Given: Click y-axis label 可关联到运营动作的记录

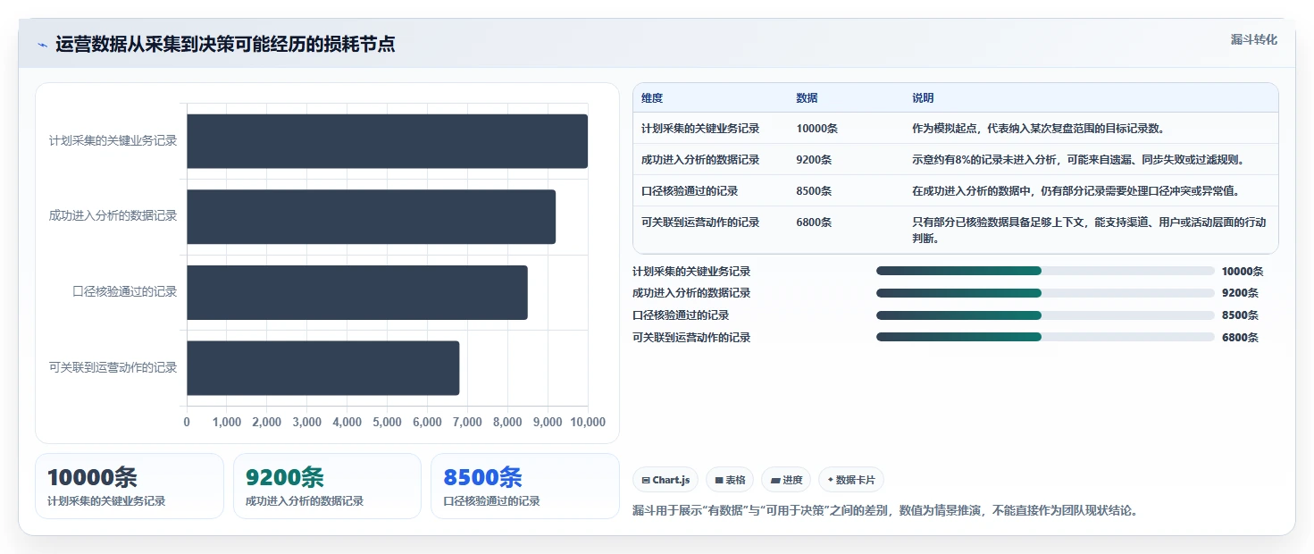Looking at the screenshot, I should 113,367.
